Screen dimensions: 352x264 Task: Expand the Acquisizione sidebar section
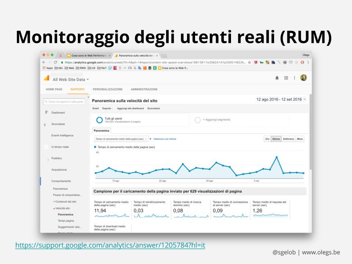click(x=59, y=170)
